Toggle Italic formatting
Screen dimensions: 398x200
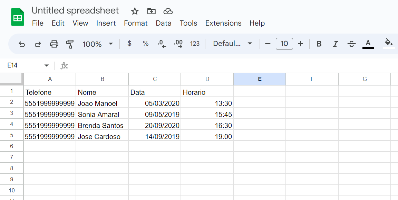point(335,44)
